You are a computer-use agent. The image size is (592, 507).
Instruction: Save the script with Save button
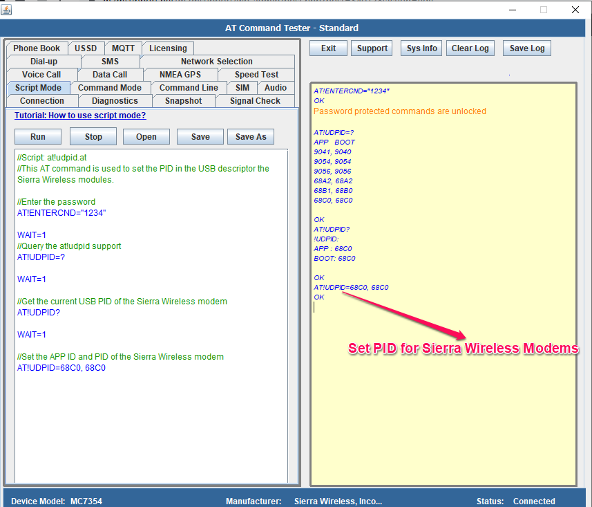tap(200, 136)
